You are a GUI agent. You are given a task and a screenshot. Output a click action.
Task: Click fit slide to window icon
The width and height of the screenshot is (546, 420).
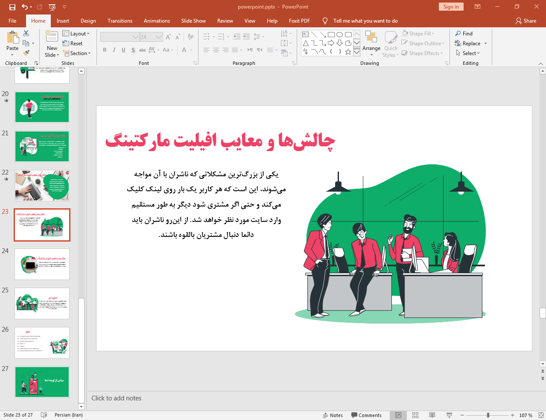541,415
